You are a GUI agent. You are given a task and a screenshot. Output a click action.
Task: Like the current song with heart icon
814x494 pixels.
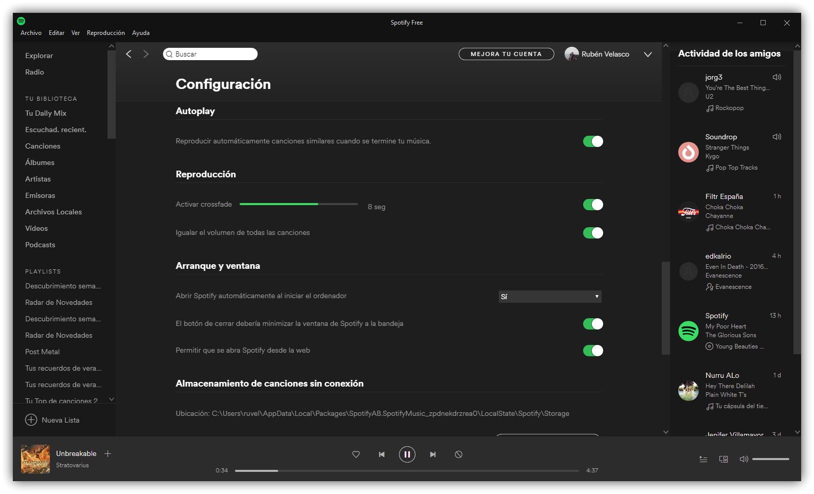click(356, 454)
